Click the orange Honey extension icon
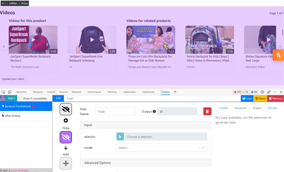Viewport: 284px width, 172px height. (278, 55)
